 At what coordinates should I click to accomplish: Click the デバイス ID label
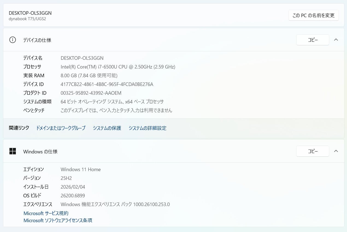point(33,84)
